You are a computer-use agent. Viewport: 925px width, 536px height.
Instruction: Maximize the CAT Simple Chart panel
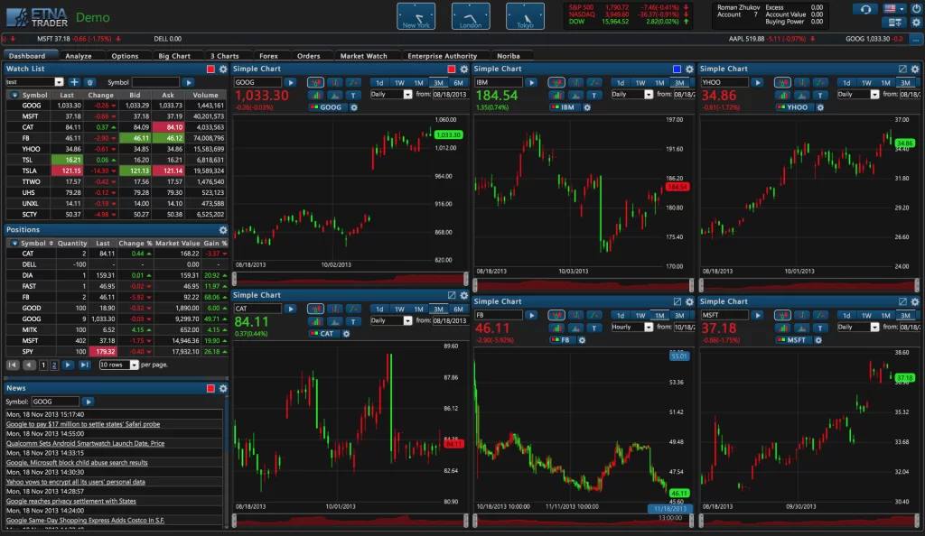[452, 295]
